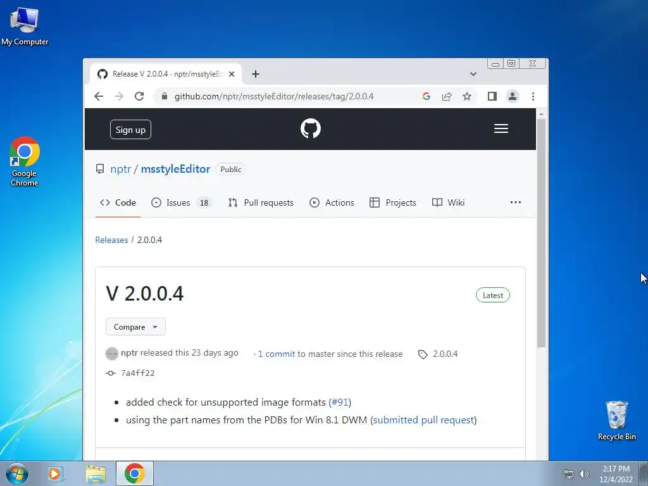Open the 7a4ff22 commit hash
Viewport: 648px width, 486px height.
(137, 373)
